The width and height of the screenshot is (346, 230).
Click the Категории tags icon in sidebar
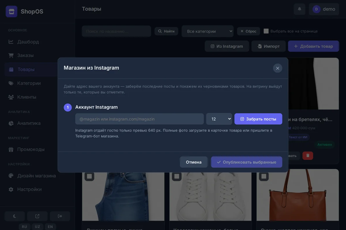pyautogui.click(x=11, y=83)
